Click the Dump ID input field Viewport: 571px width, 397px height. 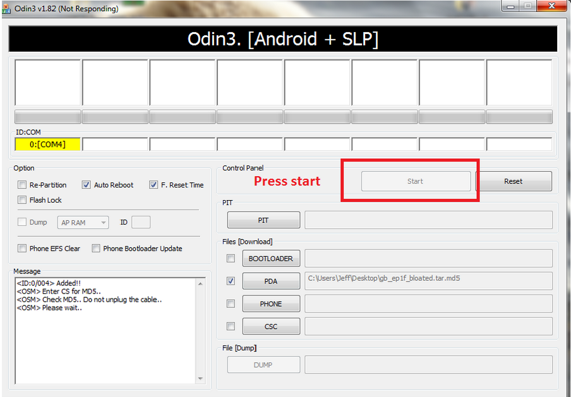tap(141, 222)
